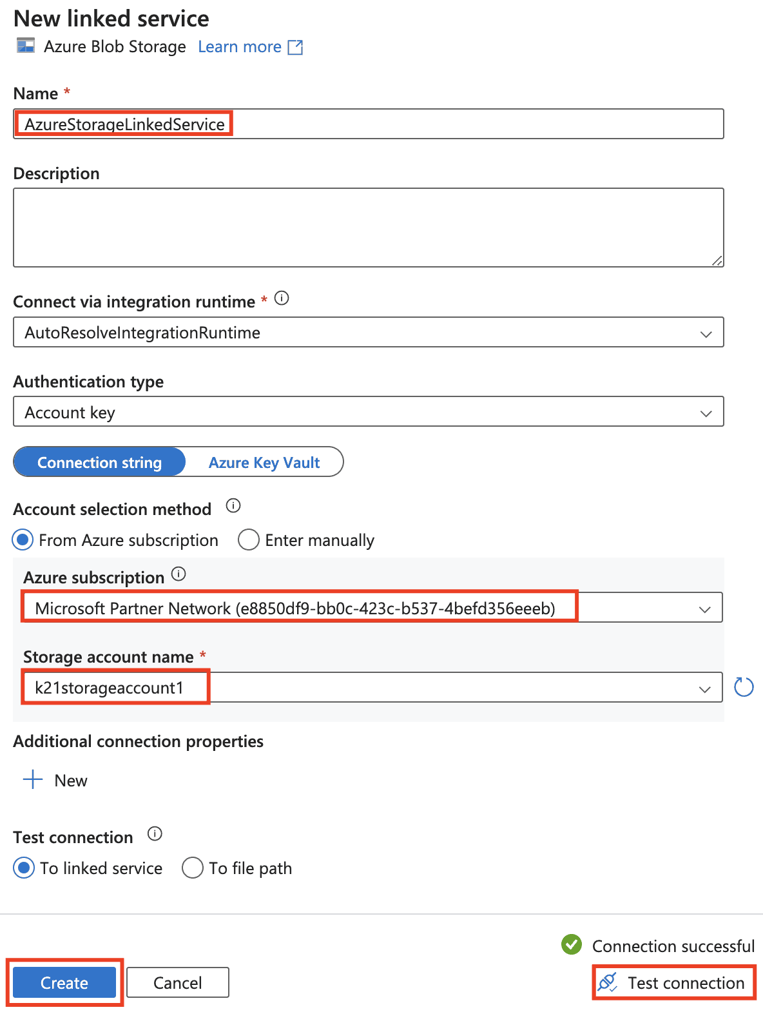Expand the Azure subscription dropdown
This screenshot has width=763, height=1012.
pos(704,608)
